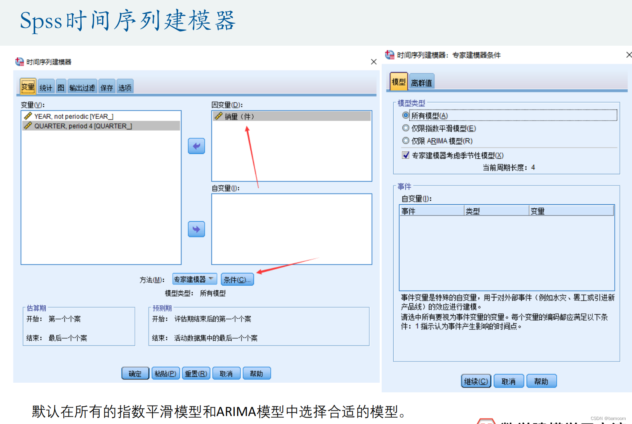The width and height of the screenshot is (632, 424).
Task: Click the 时间序列建模器 window title icon
Action: click(20, 62)
